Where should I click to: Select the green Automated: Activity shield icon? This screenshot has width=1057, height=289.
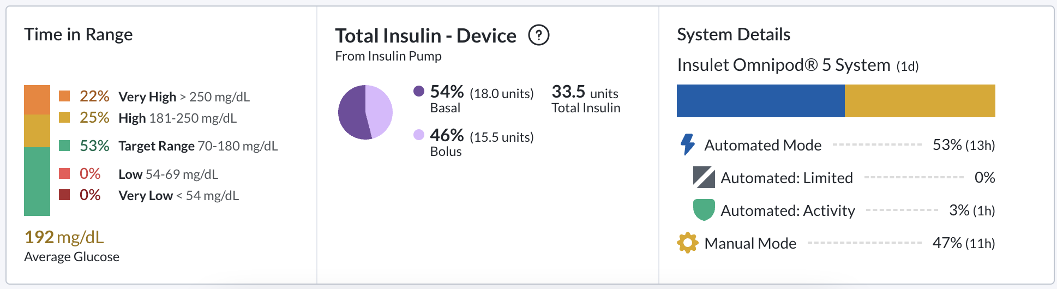point(704,210)
